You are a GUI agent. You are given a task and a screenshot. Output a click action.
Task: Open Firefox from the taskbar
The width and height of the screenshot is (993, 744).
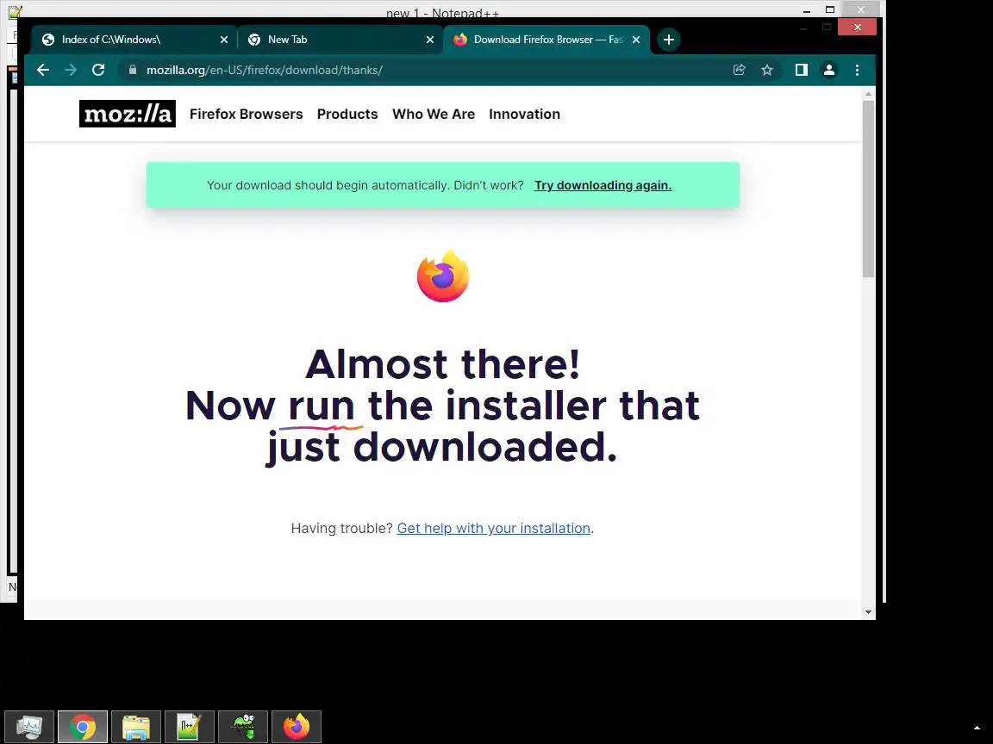click(297, 726)
